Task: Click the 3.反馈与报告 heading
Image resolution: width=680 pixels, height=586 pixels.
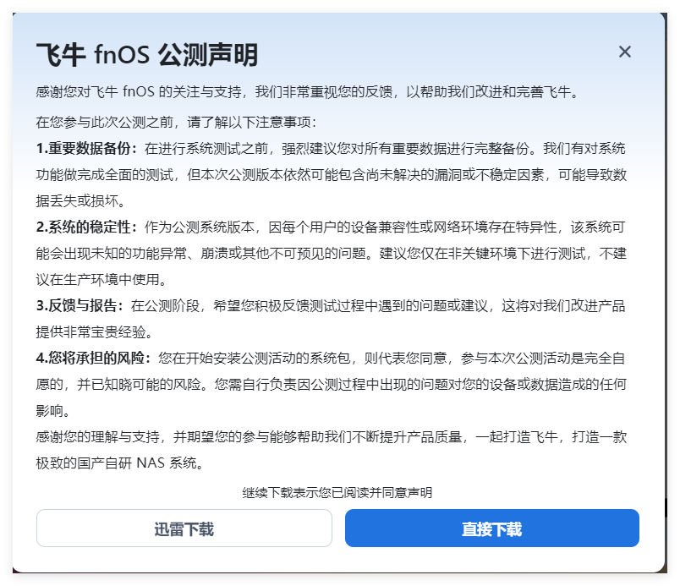Action: [x=80, y=305]
